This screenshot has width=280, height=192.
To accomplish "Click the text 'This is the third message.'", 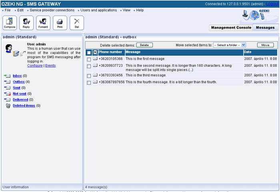I will (146, 75).
